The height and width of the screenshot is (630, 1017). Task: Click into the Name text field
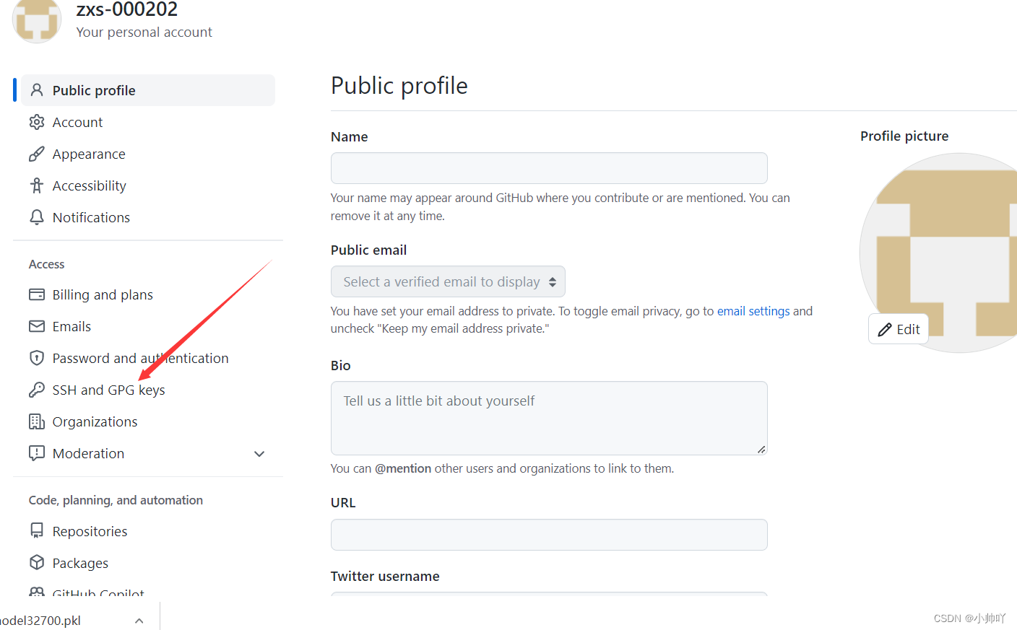pyautogui.click(x=549, y=168)
